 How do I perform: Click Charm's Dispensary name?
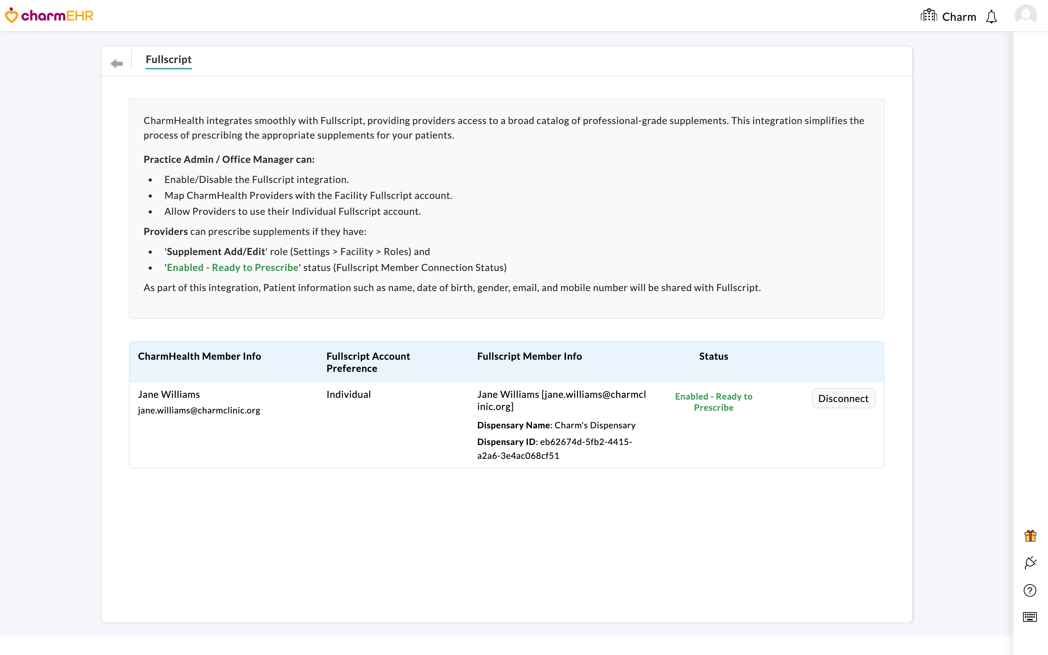pos(595,425)
